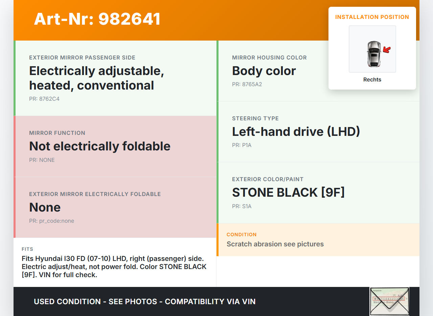The image size is (433, 316).
Task: Select the Electrically adjustable, heated, conventional text
Action: click(x=96, y=78)
